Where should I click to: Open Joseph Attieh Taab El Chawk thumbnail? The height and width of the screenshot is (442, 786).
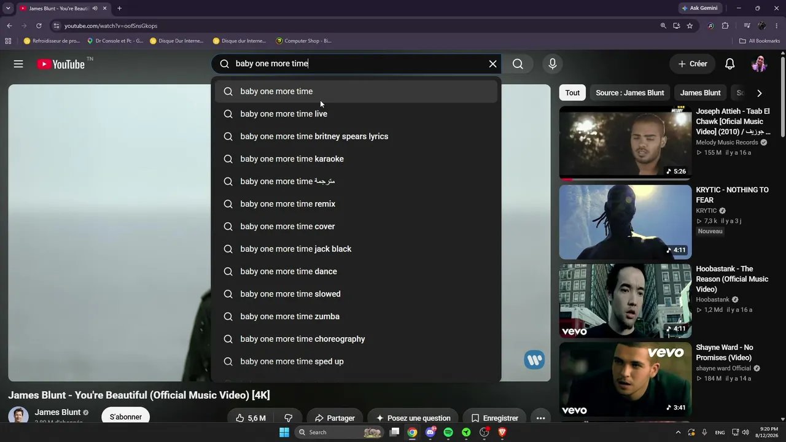[x=625, y=143]
